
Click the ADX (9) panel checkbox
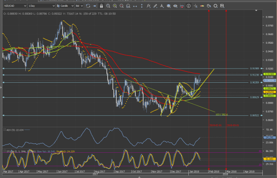[x=5, y=130]
